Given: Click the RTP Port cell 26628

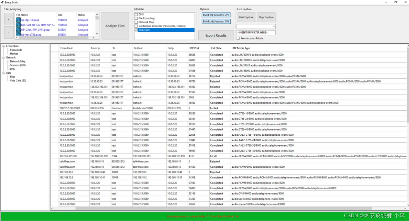Looking at the screenshot, I should click(198, 55).
